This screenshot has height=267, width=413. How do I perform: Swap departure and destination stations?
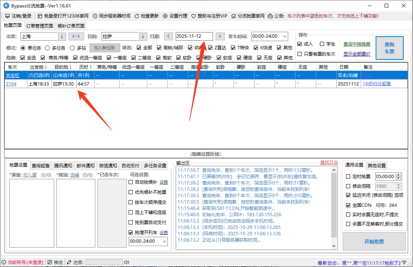point(76,36)
